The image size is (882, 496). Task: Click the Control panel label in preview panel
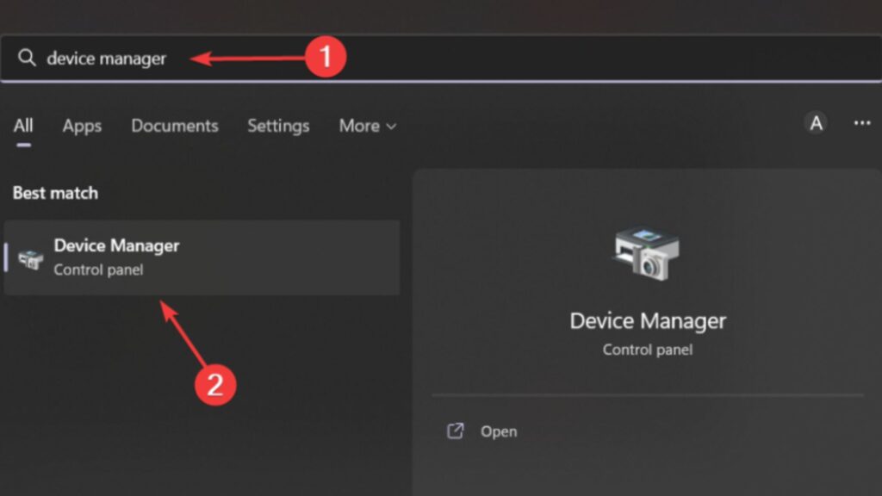(x=647, y=350)
